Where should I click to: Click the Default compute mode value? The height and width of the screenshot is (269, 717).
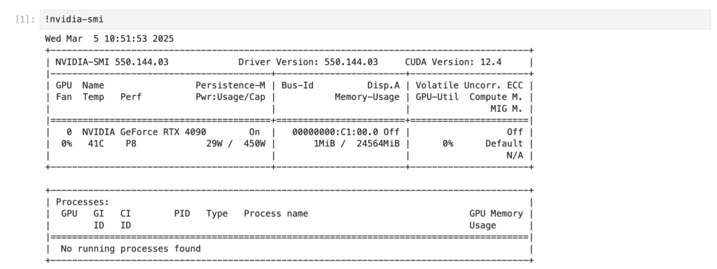[504, 144]
